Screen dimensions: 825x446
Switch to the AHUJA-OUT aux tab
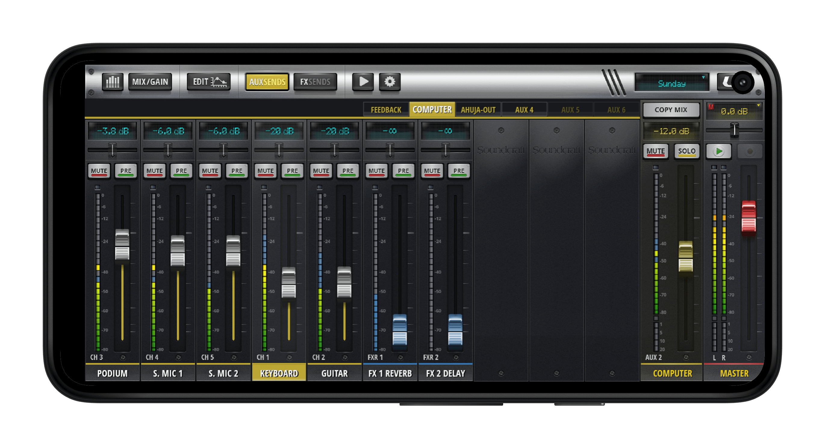coord(478,110)
